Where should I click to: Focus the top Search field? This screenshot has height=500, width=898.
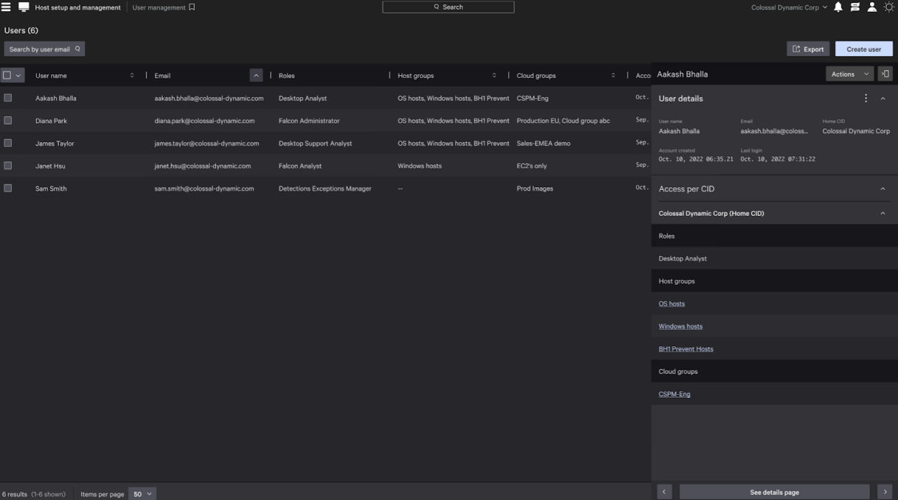click(448, 7)
